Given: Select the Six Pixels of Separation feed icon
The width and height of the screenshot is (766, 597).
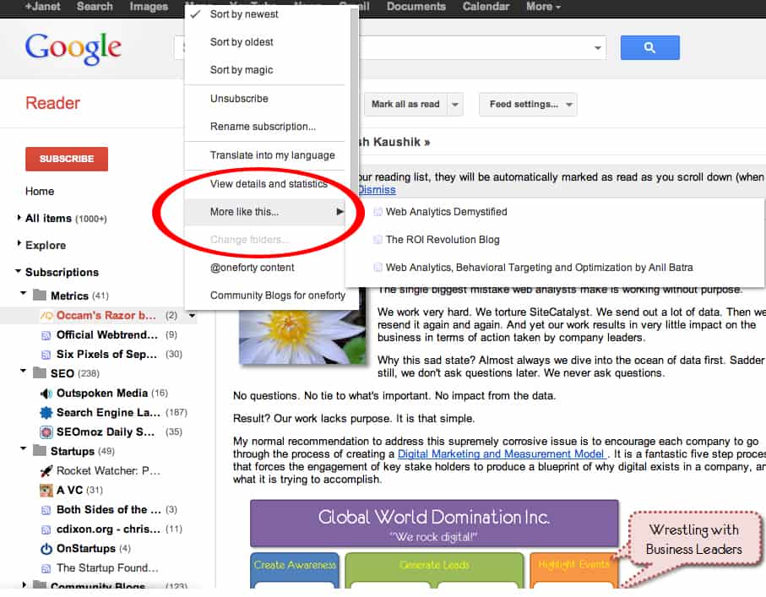Looking at the screenshot, I should (x=46, y=355).
